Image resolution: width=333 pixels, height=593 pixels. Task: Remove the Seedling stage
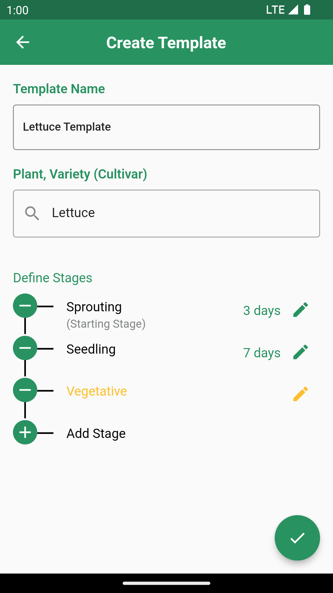click(x=25, y=348)
